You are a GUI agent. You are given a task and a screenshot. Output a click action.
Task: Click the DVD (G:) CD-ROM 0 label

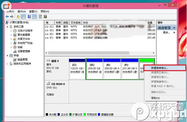tap(52, 88)
